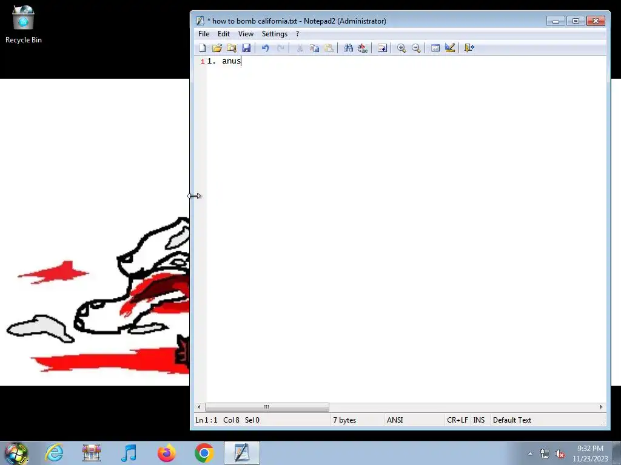This screenshot has height=465, width=621.
Task: Save the file with the floppy disk icon
Action: click(x=246, y=48)
